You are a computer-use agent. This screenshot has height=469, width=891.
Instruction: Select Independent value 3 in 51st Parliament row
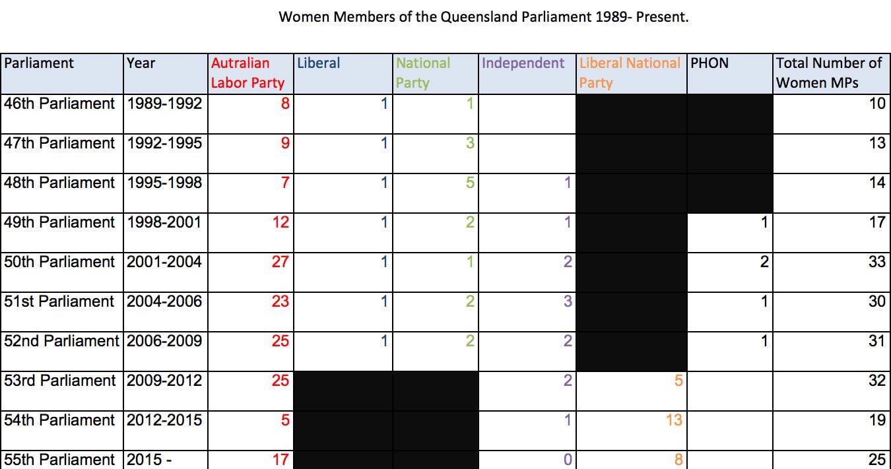tap(568, 301)
